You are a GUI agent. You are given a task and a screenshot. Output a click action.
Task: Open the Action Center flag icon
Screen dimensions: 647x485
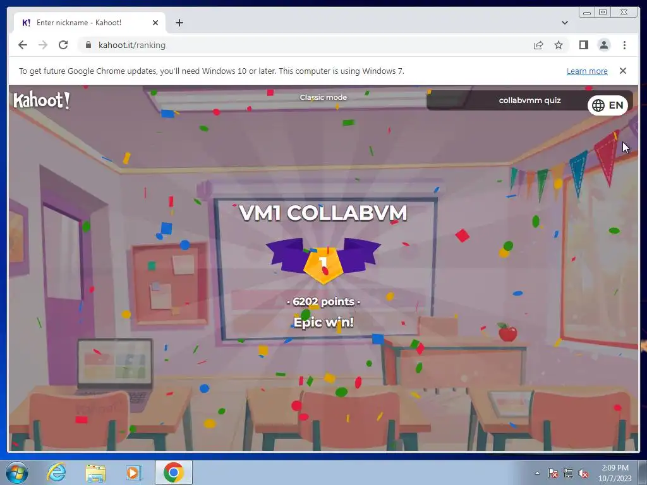552,473
